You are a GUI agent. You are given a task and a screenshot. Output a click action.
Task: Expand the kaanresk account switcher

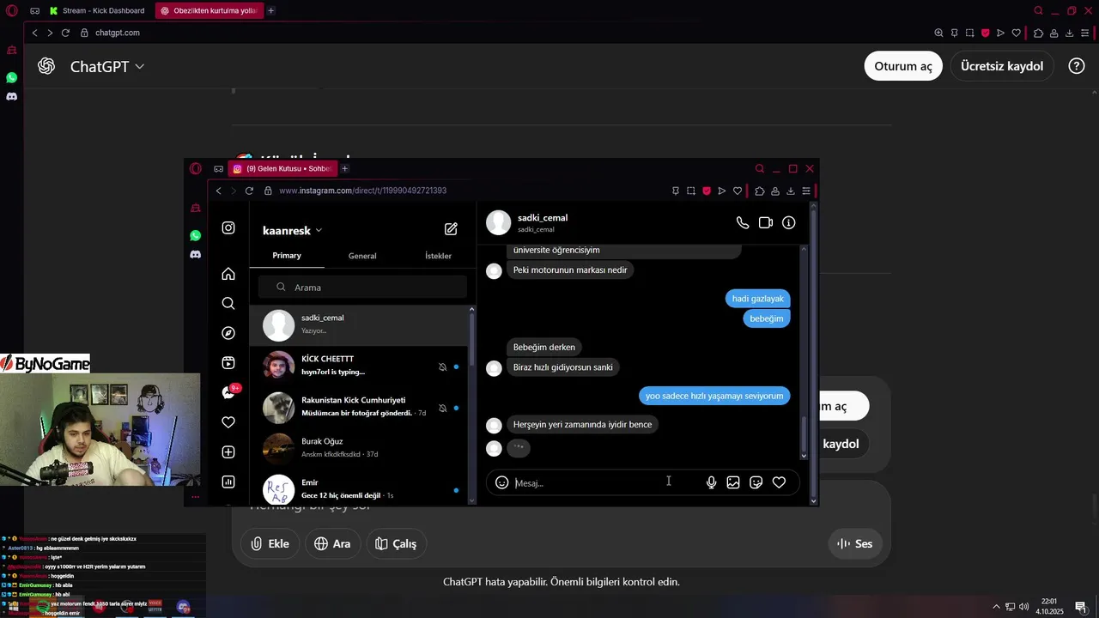tap(319, 230)
